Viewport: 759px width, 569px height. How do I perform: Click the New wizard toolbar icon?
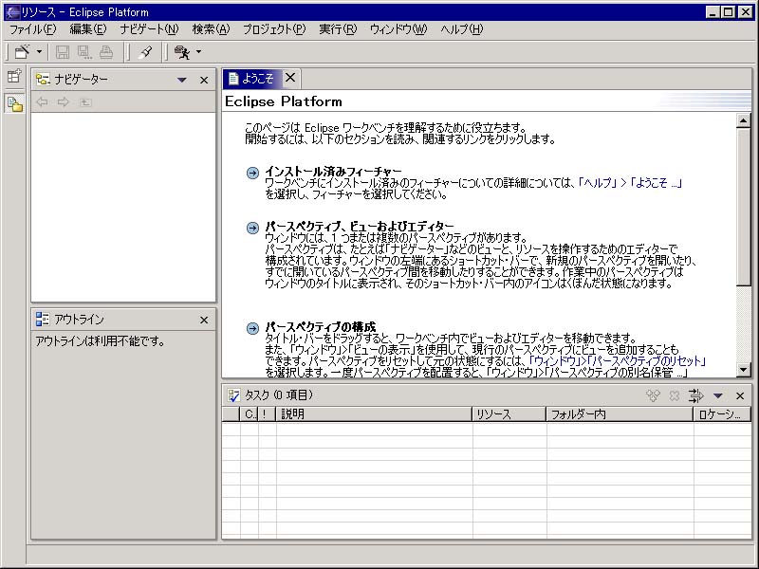click(22, 52)
